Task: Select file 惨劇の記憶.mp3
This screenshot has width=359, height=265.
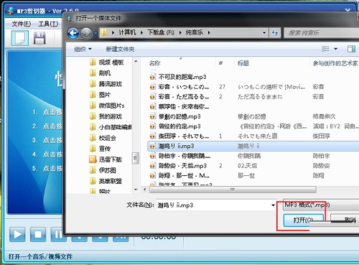Action: click(x=179, y=116)
